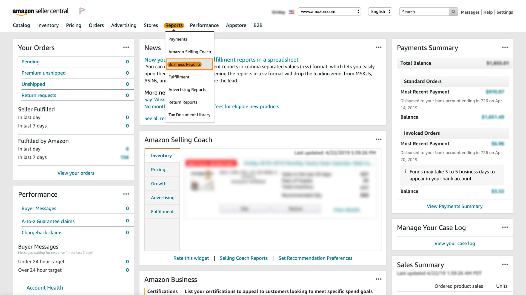Click View Payments Summary link
The height and width of the screenshot is (295, 526).
click(454, 206)
